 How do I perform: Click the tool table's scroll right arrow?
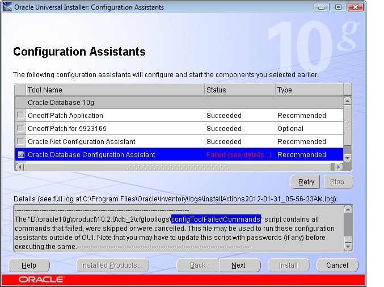pos(339,167)
